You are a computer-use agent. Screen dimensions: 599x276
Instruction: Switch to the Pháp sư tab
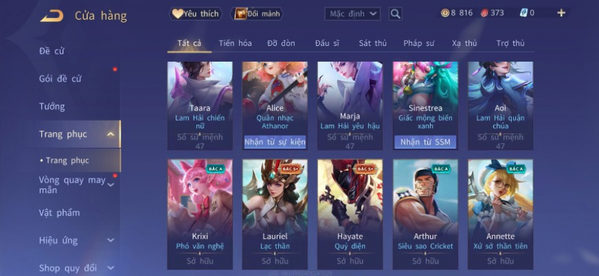point(419,43)
